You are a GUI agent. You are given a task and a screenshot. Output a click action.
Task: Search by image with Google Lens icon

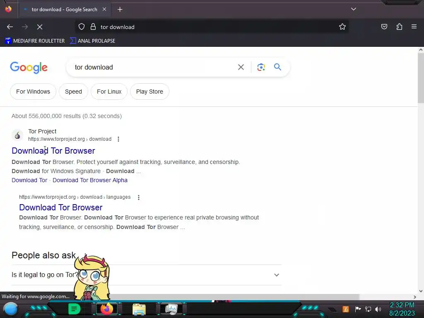tap(261, 67)
